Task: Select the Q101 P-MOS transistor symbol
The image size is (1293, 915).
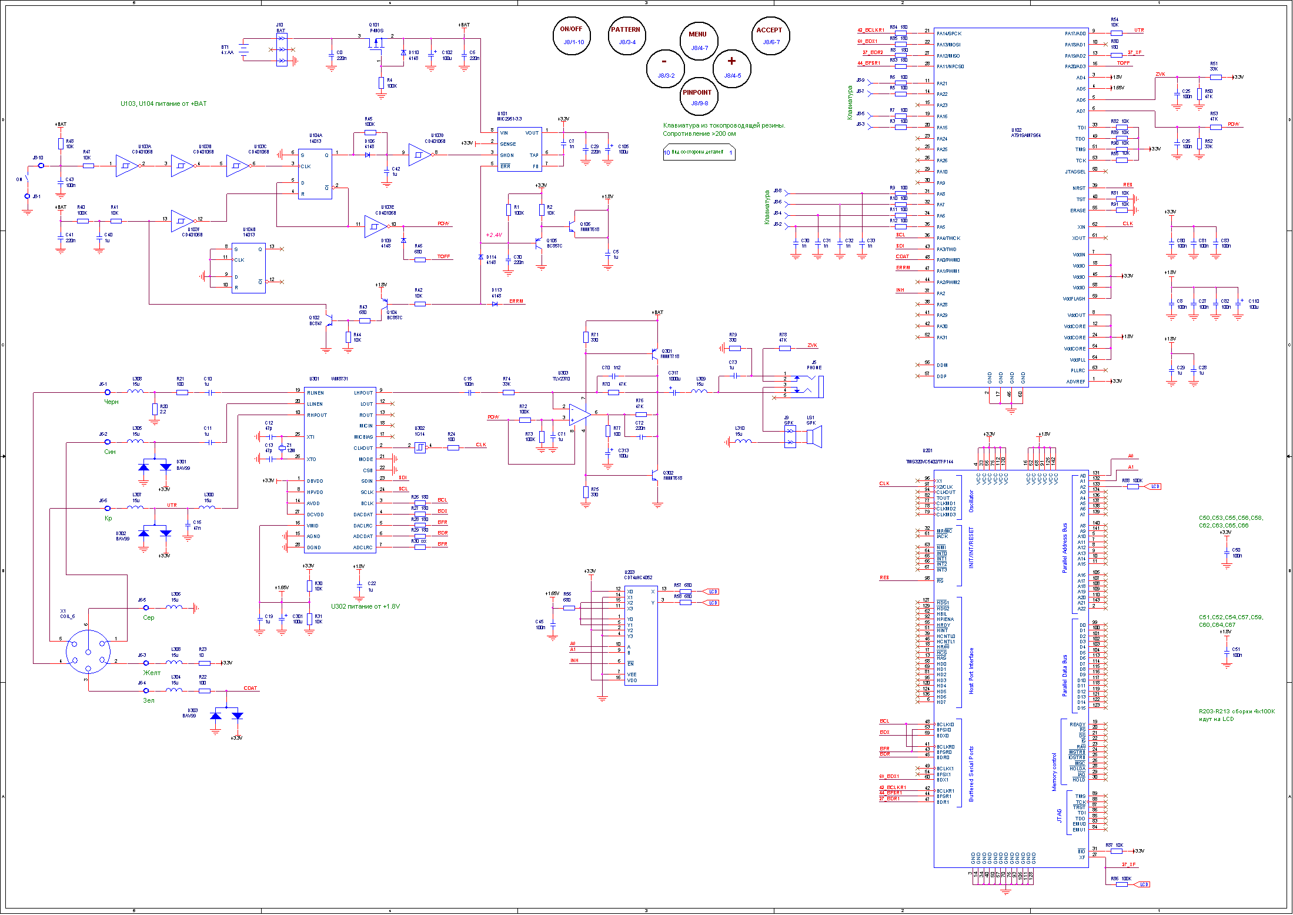Action: (376, 45)
